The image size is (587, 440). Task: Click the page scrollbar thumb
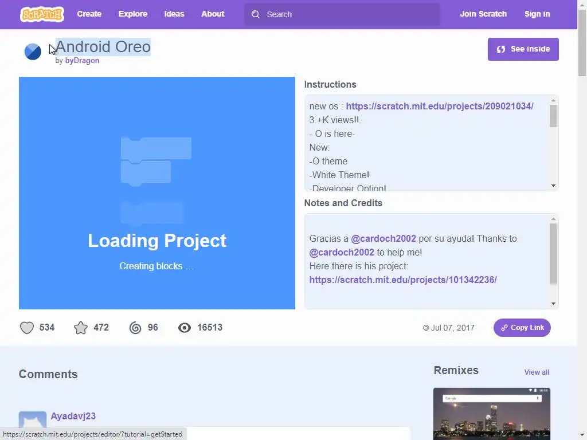(x=582, y=43)
